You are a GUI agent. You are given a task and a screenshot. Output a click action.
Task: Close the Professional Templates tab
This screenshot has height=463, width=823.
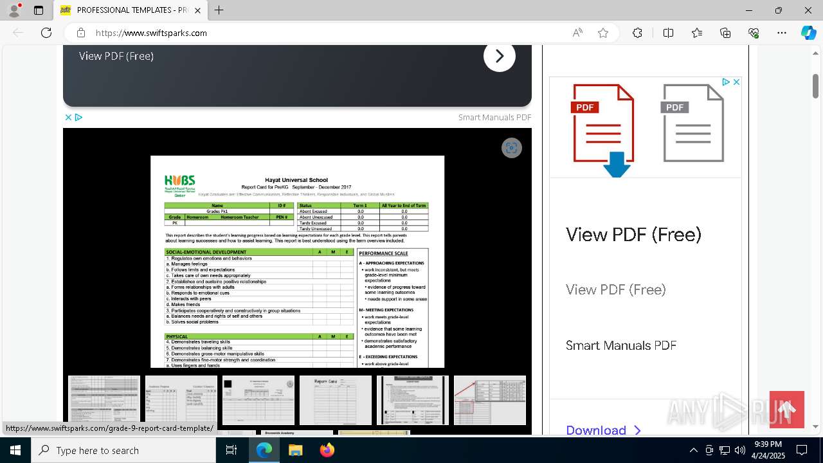point(197,10)
